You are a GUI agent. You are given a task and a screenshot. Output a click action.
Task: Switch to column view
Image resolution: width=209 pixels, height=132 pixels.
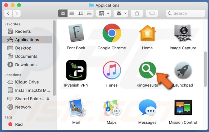pos(80,13)
